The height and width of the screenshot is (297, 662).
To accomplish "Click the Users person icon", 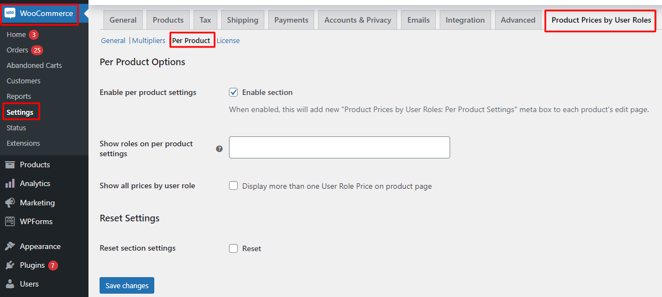I will (x=10, y=284).
